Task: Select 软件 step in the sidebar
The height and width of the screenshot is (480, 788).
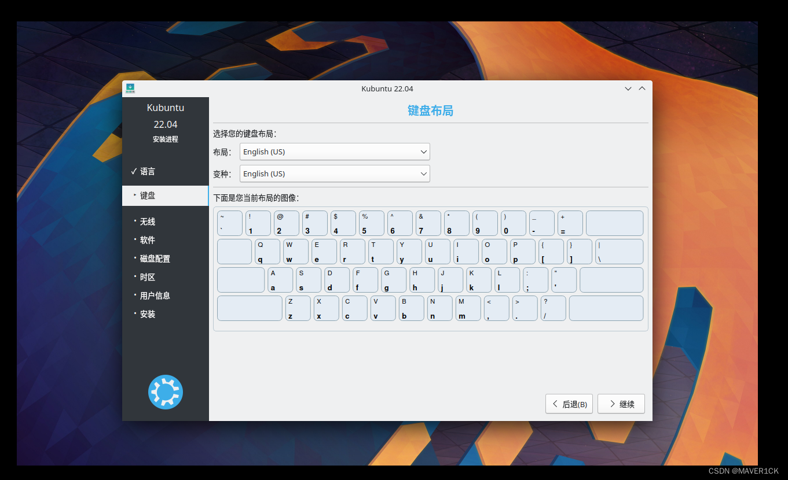Action: click(x=148, y=240)
